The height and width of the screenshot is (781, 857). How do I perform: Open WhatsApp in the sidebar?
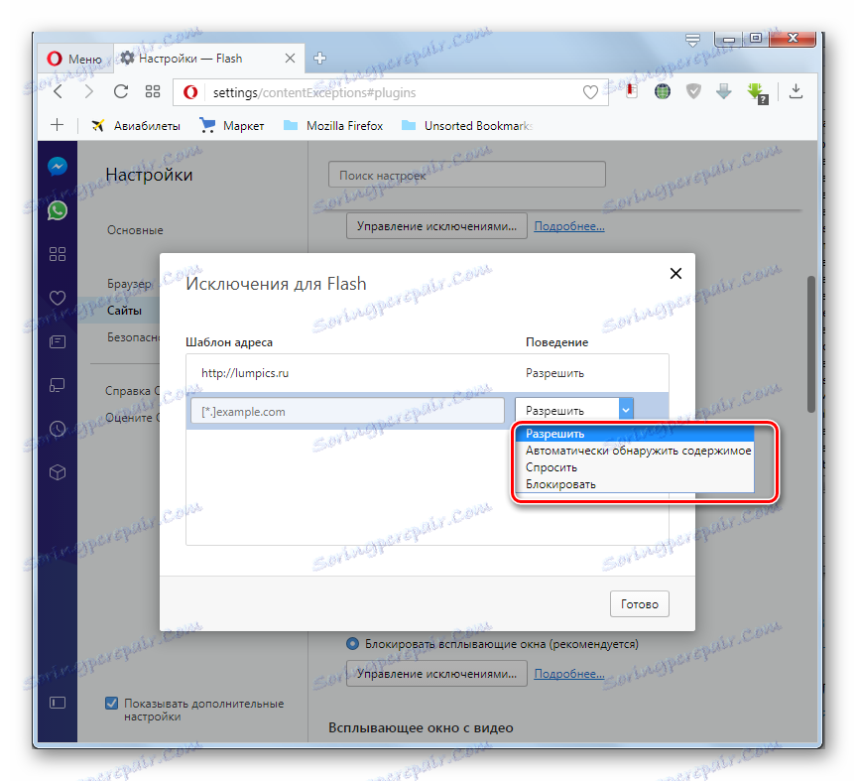point(57,209)
